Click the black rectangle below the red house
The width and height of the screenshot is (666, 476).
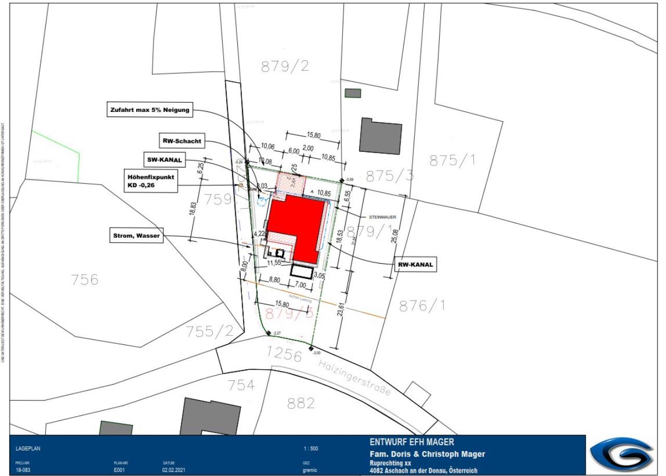pos(302,272)
